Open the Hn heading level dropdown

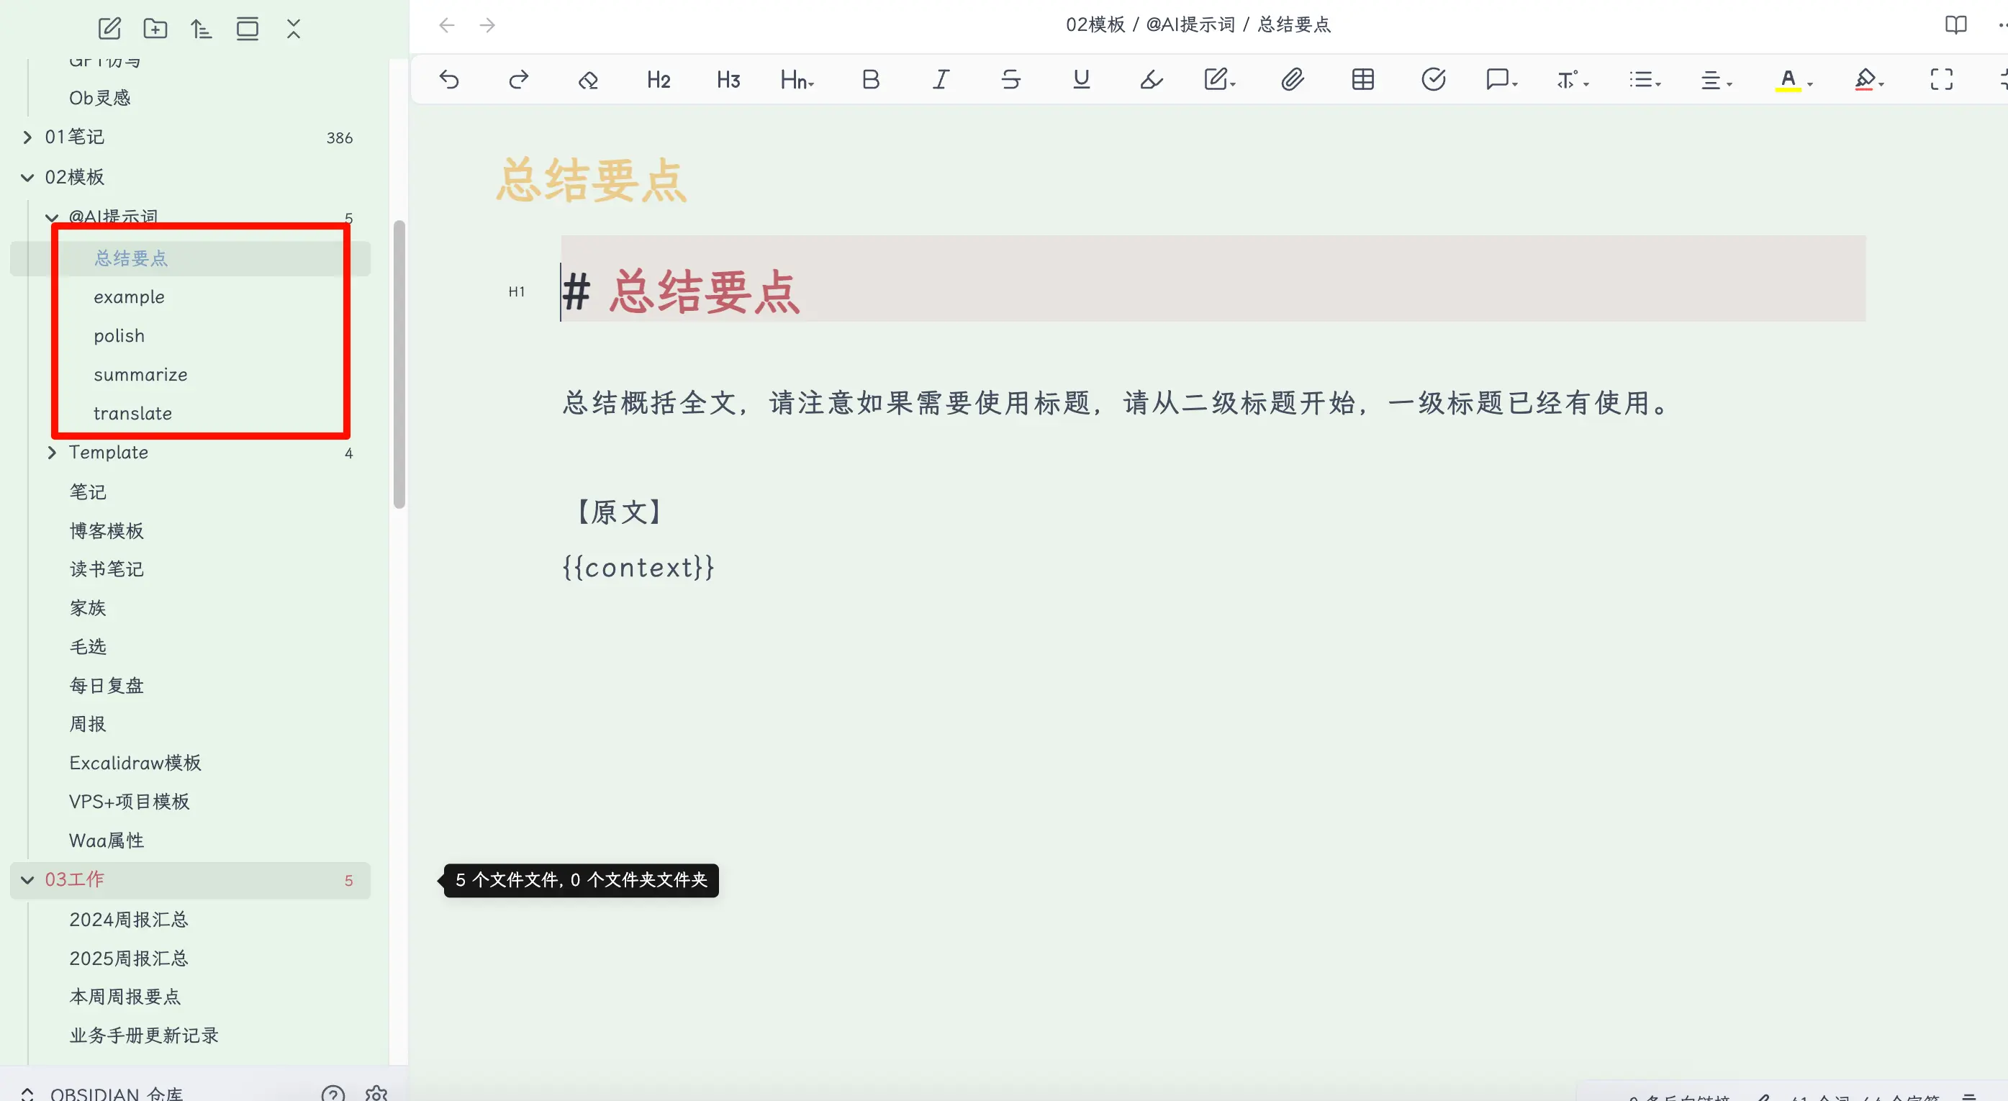pos(797,79)
